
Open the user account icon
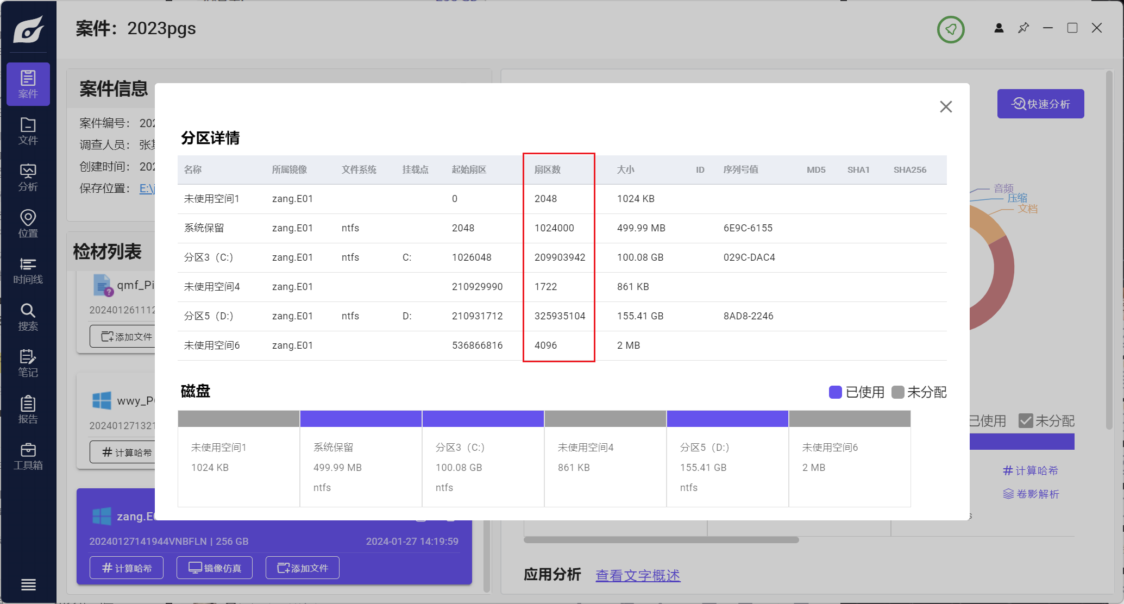tap(999, 28)
